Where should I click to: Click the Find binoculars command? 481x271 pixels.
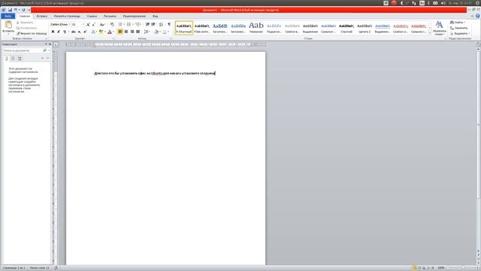[x=458, y=23]
